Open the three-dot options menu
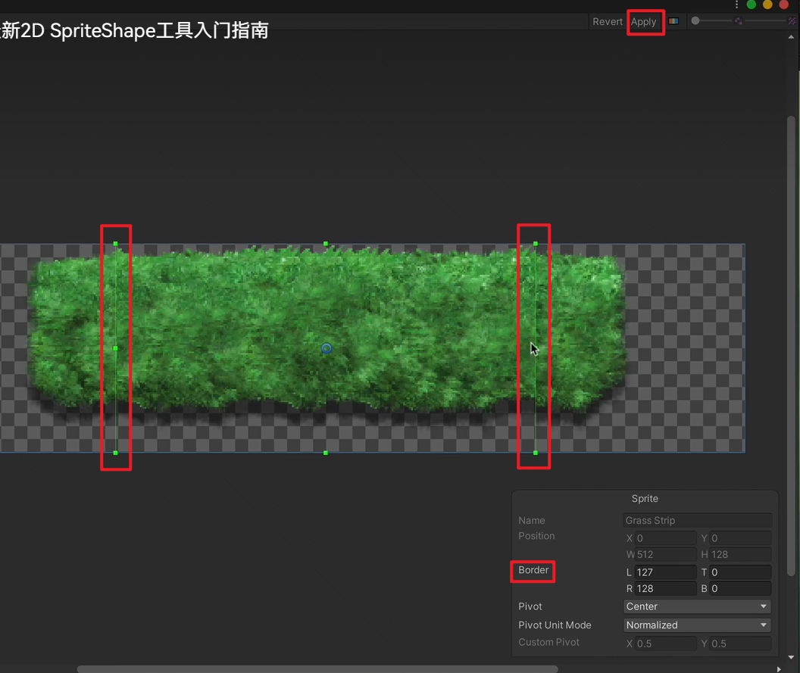This screenshot has height=673, width=800. pos(737,5)
